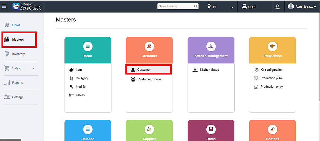Click the Preparation card pan icon
The image size is (320, 141).
(272, 47)
